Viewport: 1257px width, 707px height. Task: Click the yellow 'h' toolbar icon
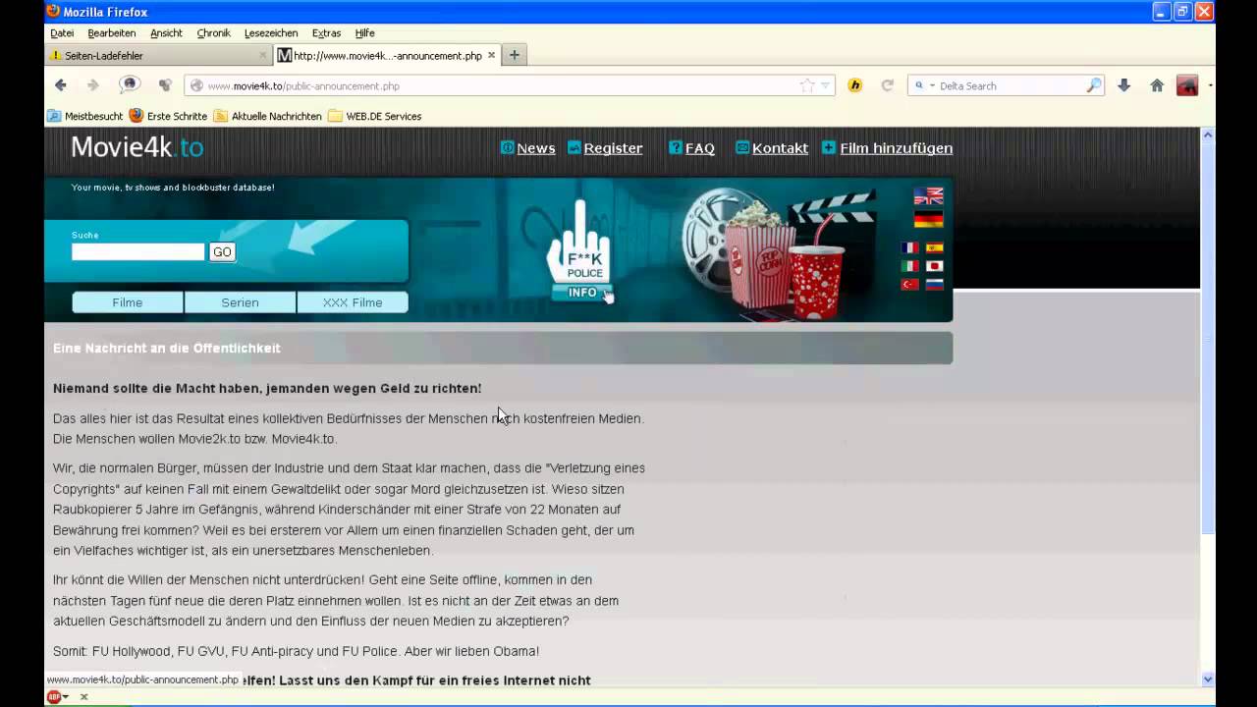point(854,85)
